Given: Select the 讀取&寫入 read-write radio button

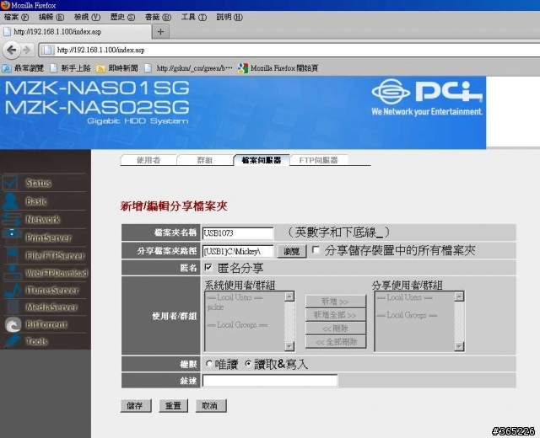Looking at the screenshot, I should click(x=248, y=363).
